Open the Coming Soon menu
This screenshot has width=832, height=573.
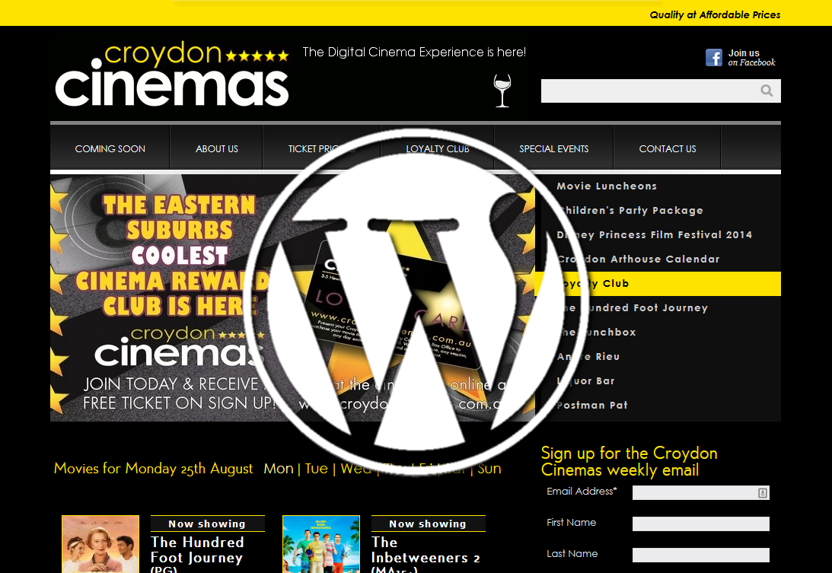click(x=110, y=149)
